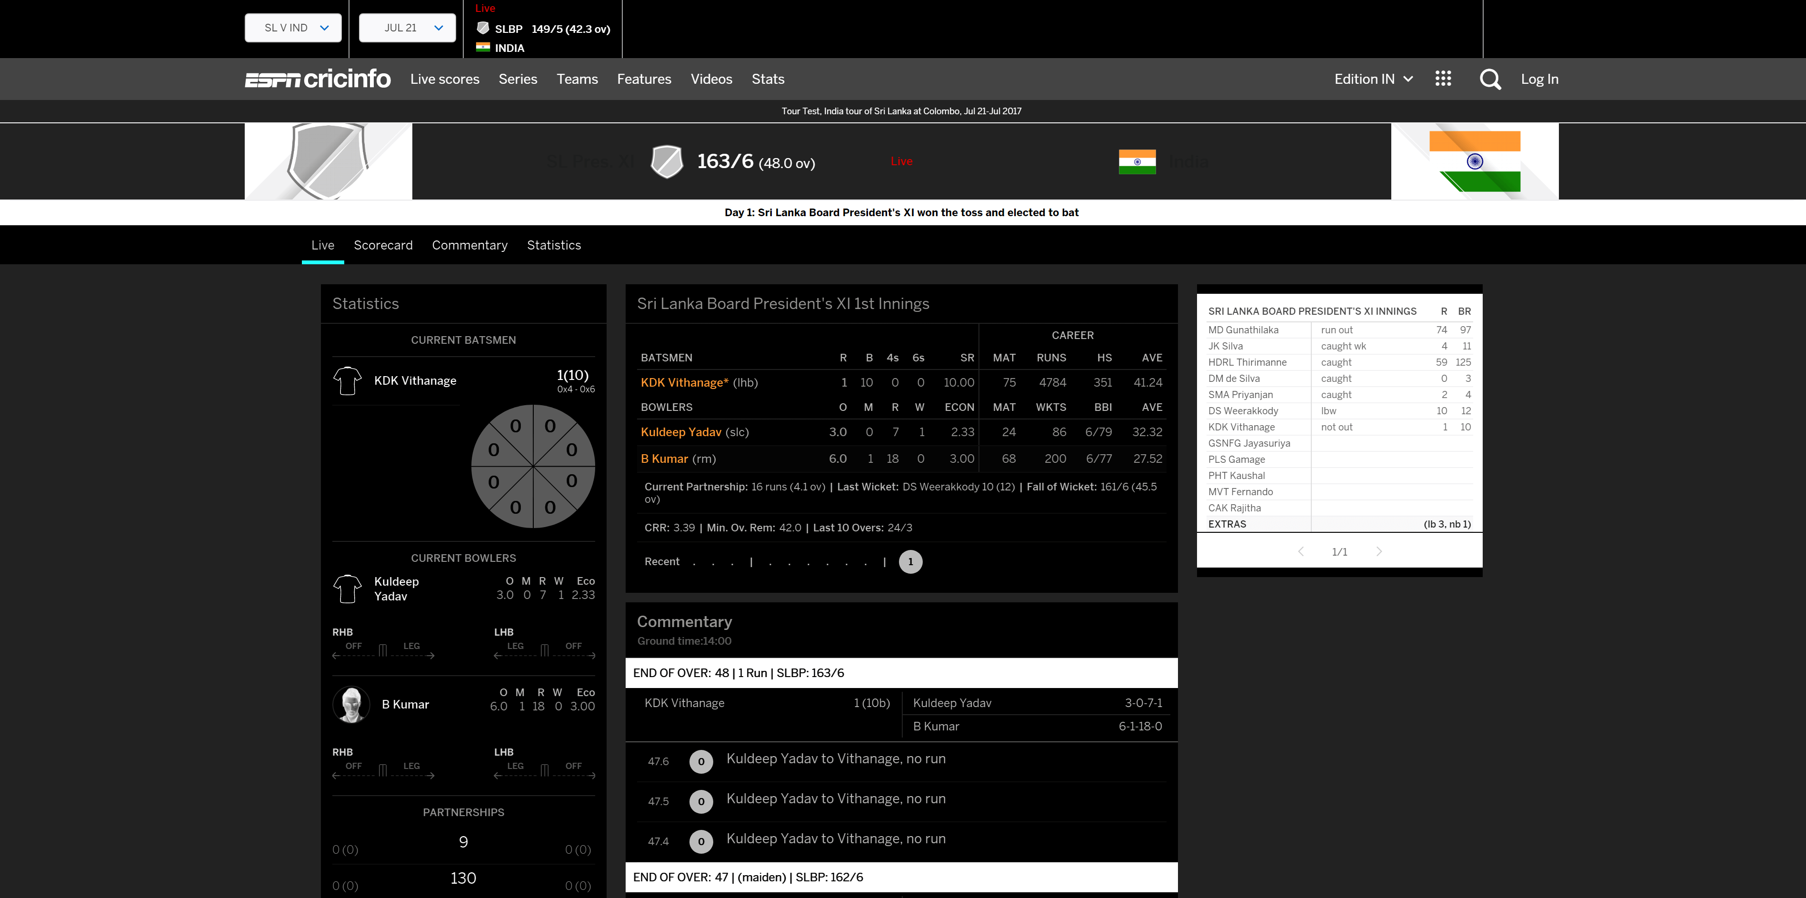Click SMA Priyanjan in innings card

pyautogui.click(x=1240, y=395)
